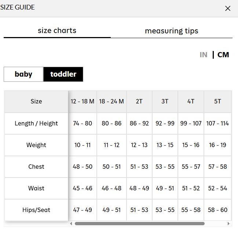Click the 12 - 18 M column header
The width and height of the screenshot is (238, 252).
83,102
